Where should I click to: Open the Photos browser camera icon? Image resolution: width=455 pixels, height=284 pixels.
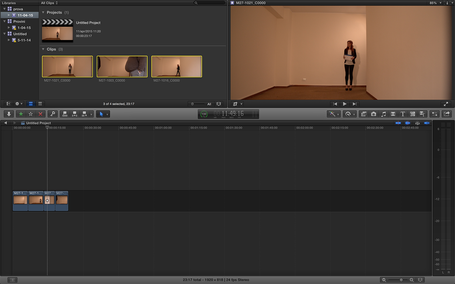373,114
